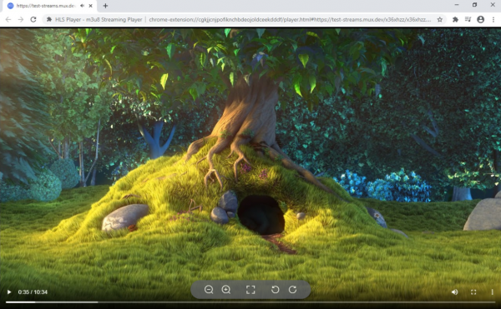The width and height of the screenshot is (501, 309).
Task: Click the 0:35 / 10:34 time display
Action: click(x=33, y=292)
